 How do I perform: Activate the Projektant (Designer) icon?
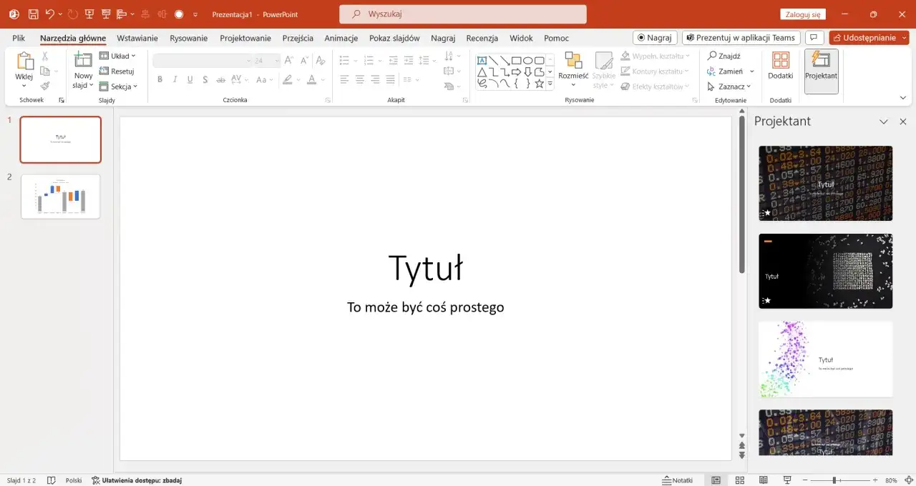pos(821,71)
